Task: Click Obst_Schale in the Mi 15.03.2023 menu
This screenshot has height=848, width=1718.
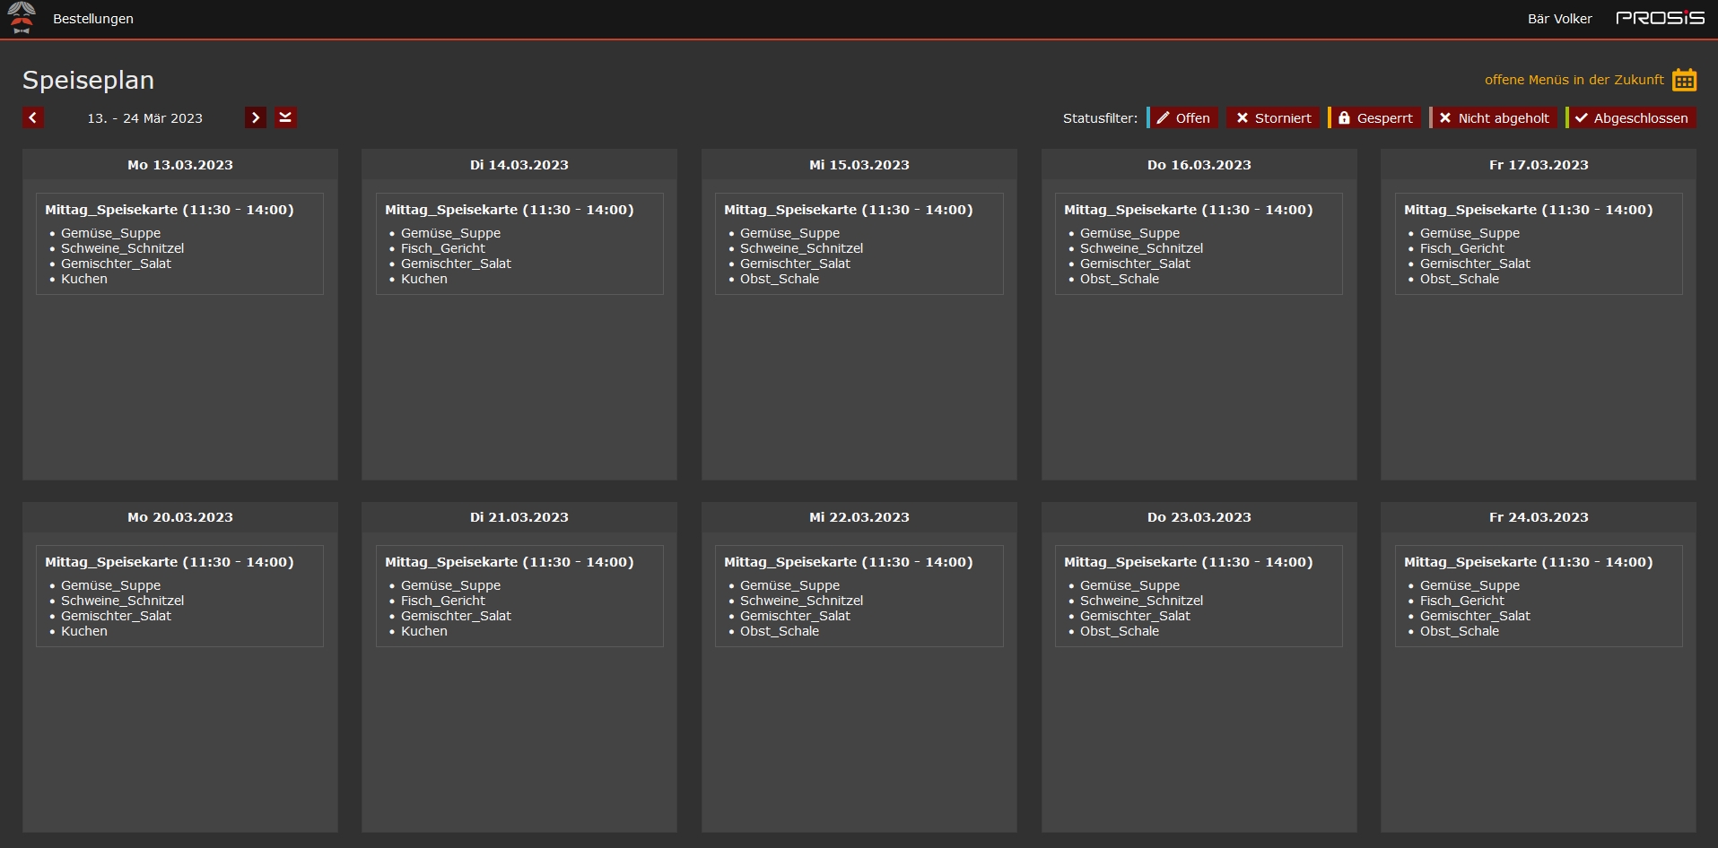Action: tap(780, 279)
